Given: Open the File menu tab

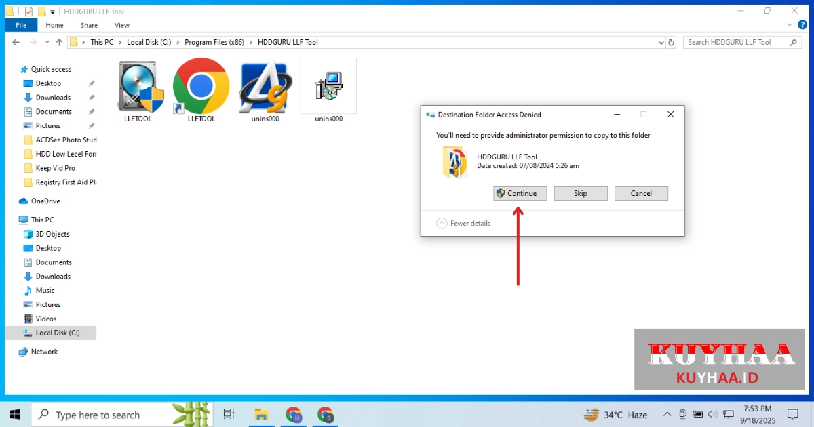Looking at the screenshot, I should tap(21, 25).
